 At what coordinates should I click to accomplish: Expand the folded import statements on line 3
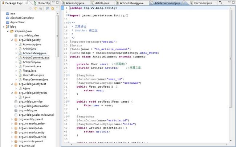coord(69,15)
